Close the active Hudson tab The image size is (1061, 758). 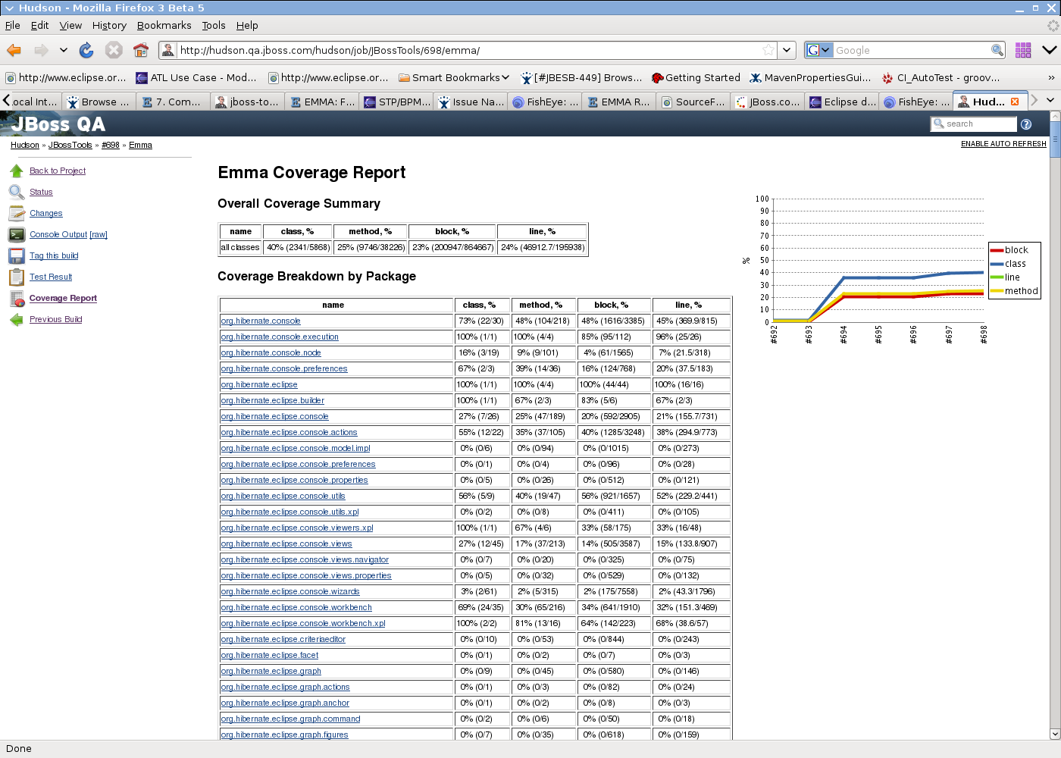(x=1015, y=102)
